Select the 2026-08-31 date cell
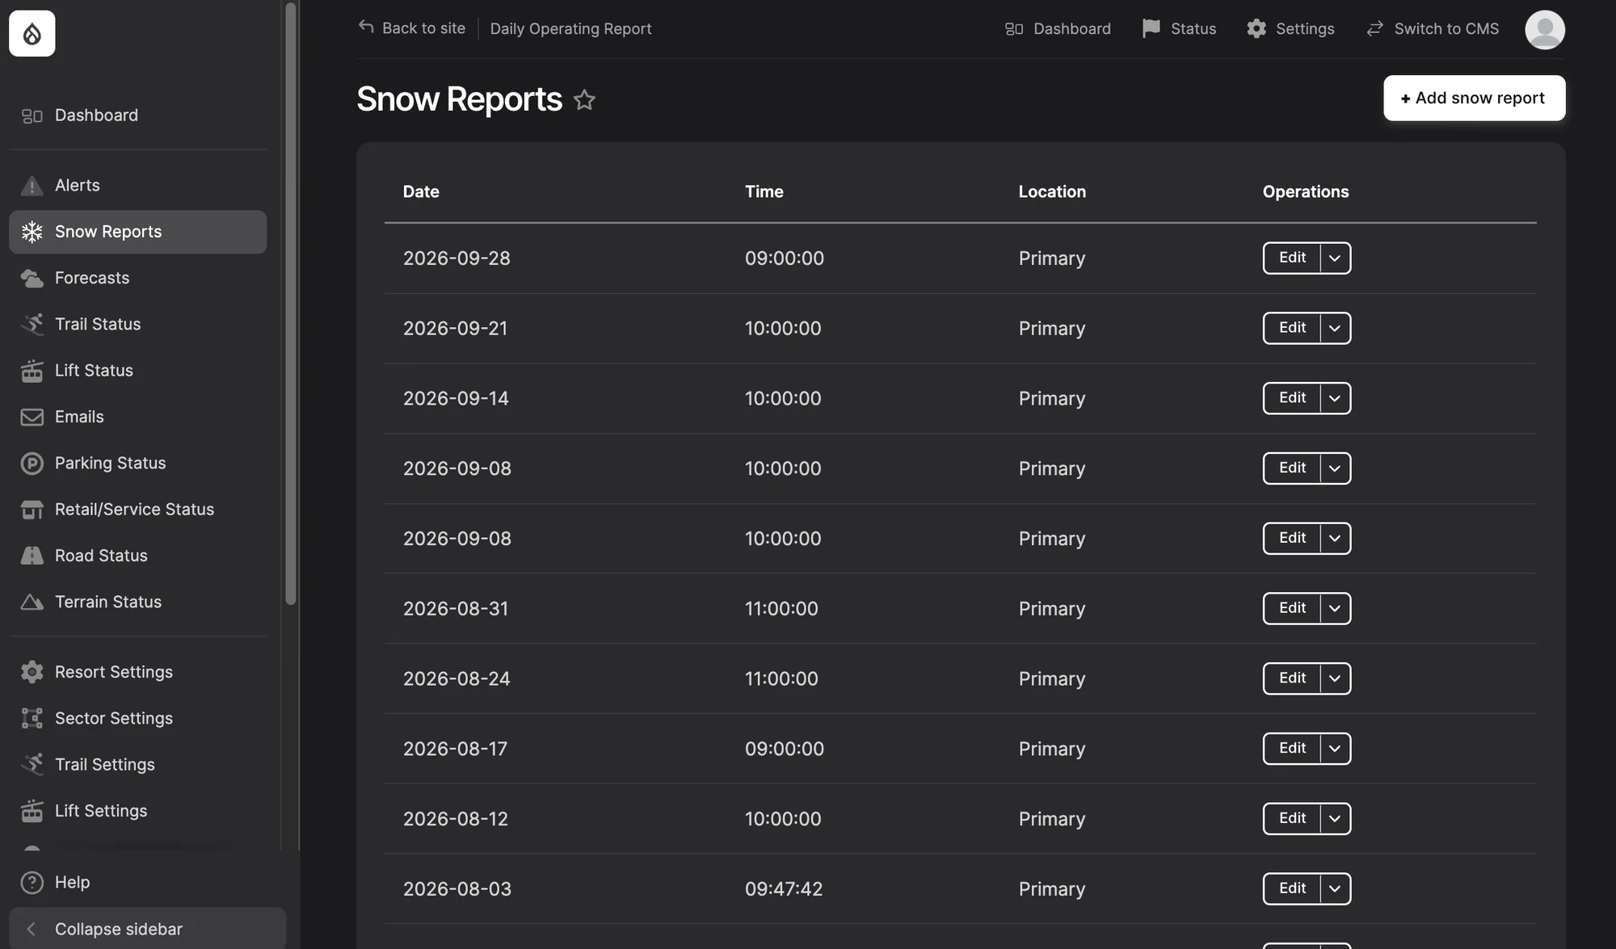Image resolution: width=1616 pixels, height=949 pixels. pos(456,609)
